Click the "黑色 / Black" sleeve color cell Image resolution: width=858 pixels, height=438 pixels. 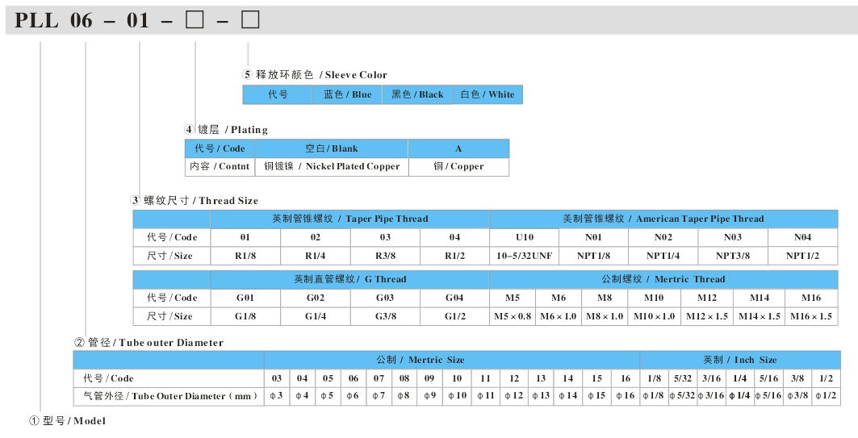tap(417, 94)
